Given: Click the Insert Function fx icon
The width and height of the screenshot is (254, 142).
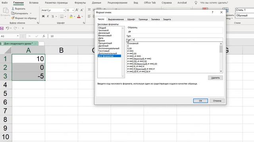Looking at the screenshot, I should [44, 36].
